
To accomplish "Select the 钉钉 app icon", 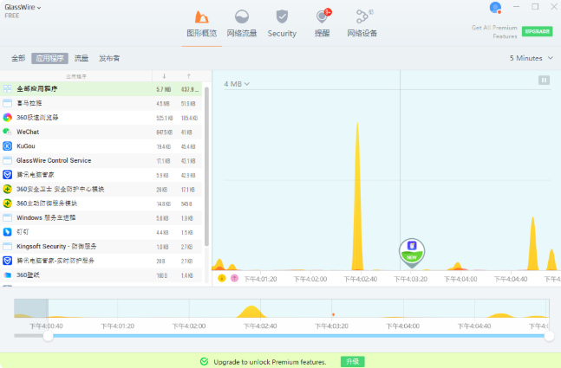I will coord(7,232).
